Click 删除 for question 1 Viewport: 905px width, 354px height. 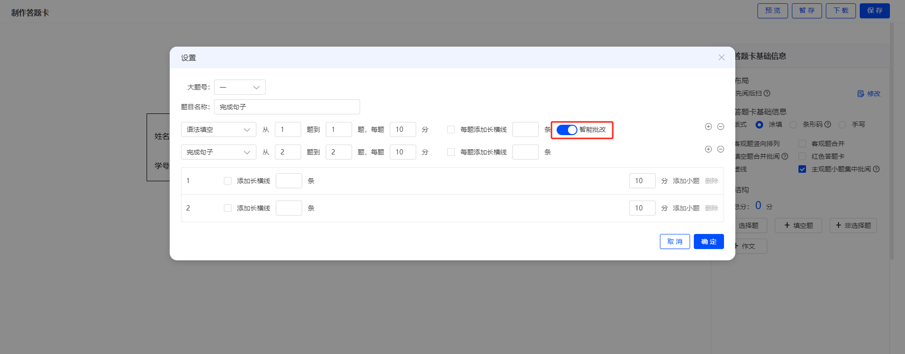(712, 181)
